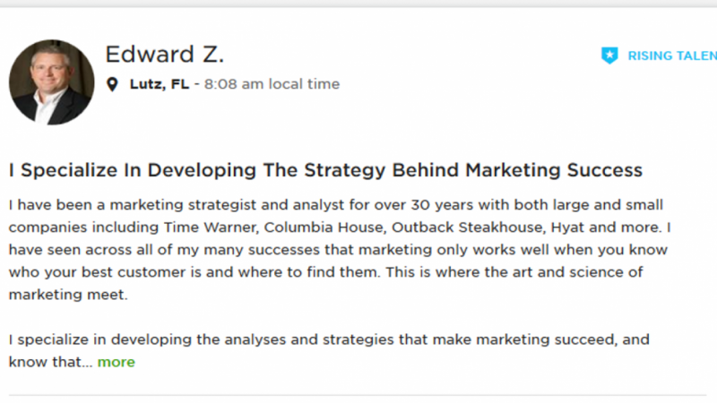The width and height of the screenshot is (717, 403).
Task: Click the Lutz, FL location text
Action: point(160,84)
